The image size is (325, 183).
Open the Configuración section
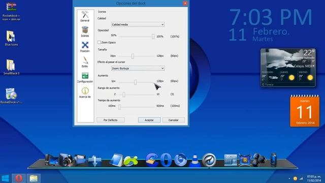85,77
